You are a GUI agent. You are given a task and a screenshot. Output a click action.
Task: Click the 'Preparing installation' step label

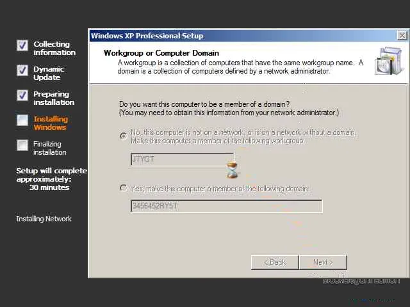coord(54,98)
